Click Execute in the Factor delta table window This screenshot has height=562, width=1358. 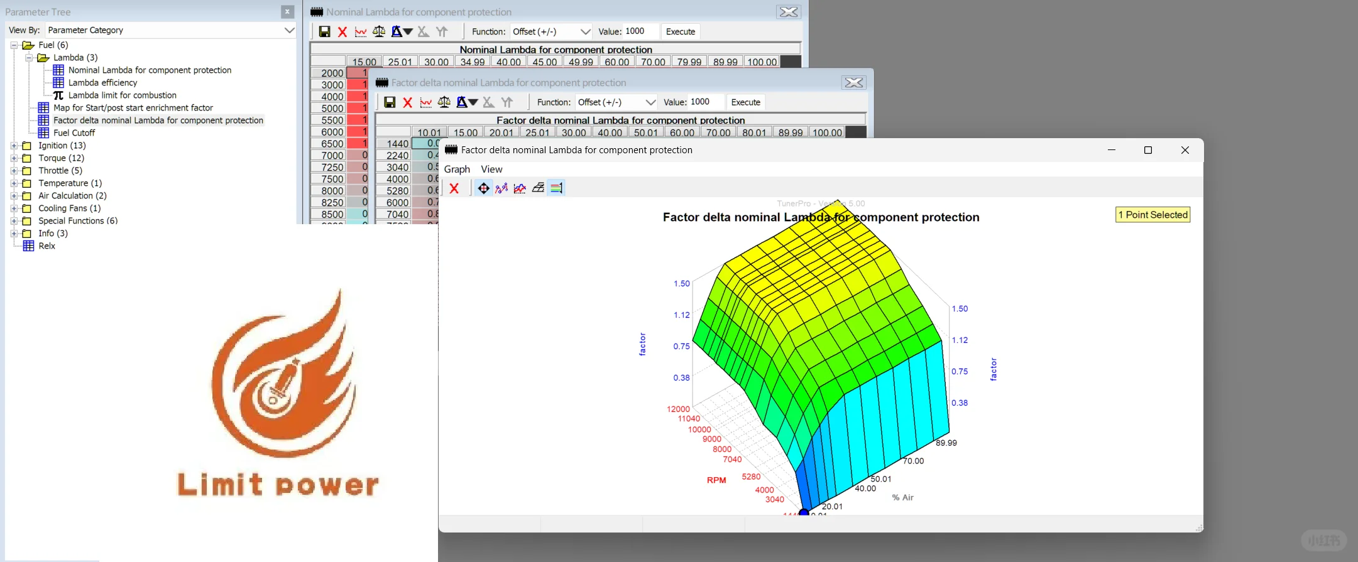coord(746,102)
